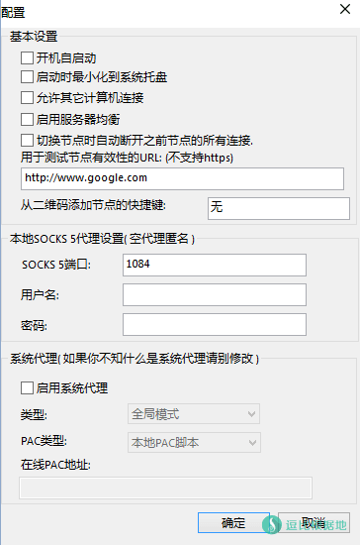Image resolution: width=360 pixels, height=545 pixels.
Task: Click the 取消 button
Action: pyautogui.click(x=314, y=523)
